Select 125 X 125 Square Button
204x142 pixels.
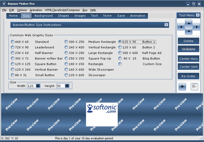(13, 64)
